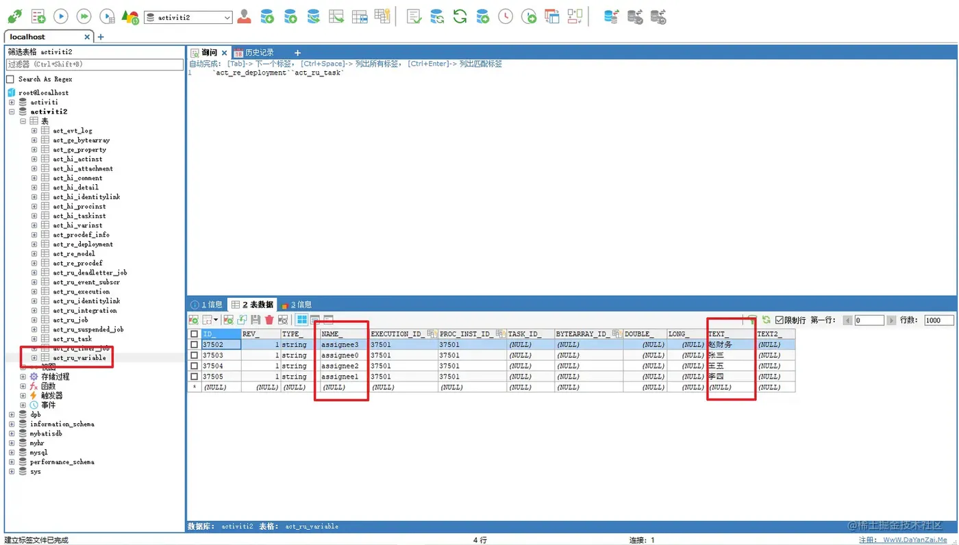Open the 1 信息 messages tab
The width and height of the screenshot is (959, 545).
(206, 305)
